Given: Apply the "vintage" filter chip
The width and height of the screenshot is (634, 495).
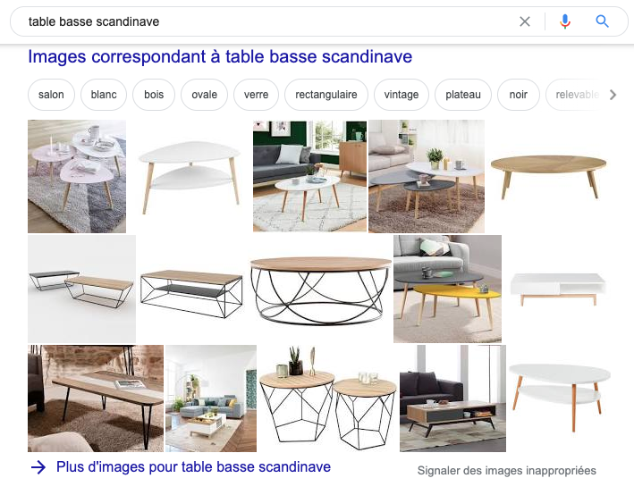Looking at the screenshot, I should click(x=402, y=95).
